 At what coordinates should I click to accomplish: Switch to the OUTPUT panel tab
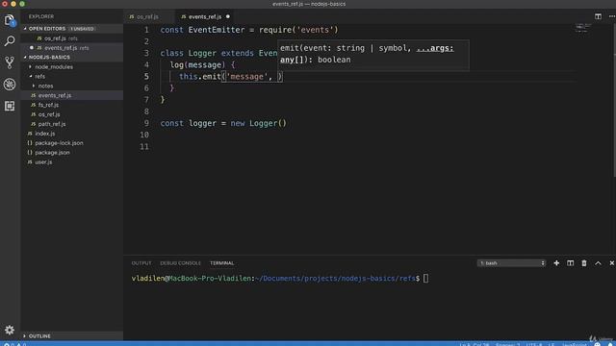click(x=141, y=262)
